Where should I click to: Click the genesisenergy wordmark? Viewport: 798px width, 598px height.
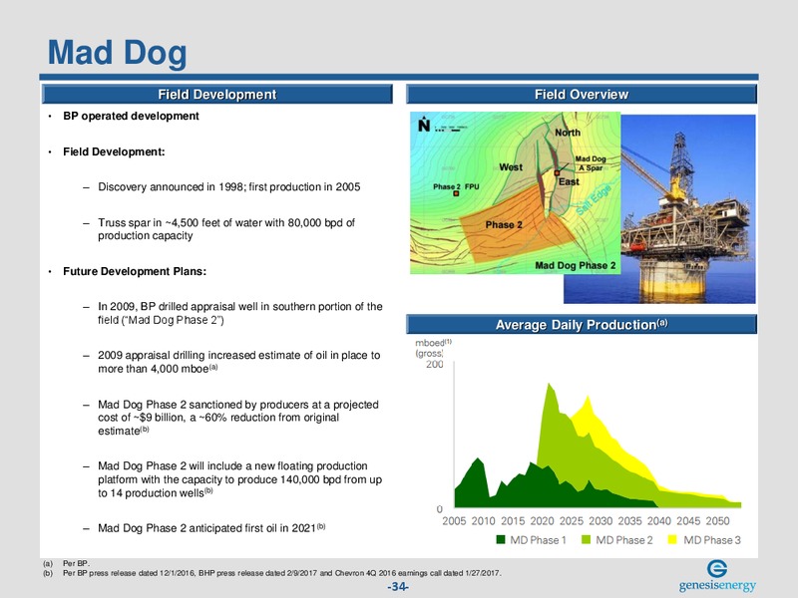(717, 585)
